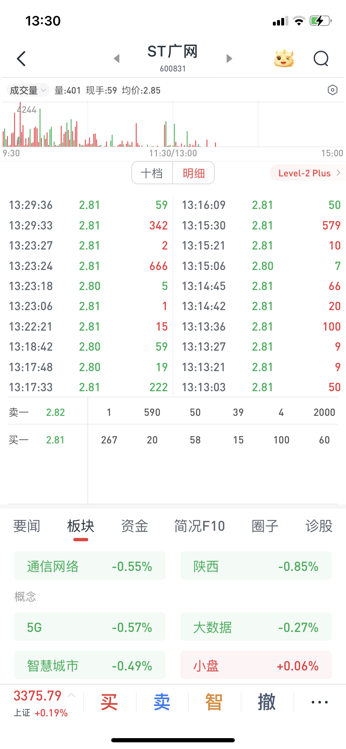Switch to 明细 trade detail view
This screenshot has height=749, width=346.
tap(193, 173)
